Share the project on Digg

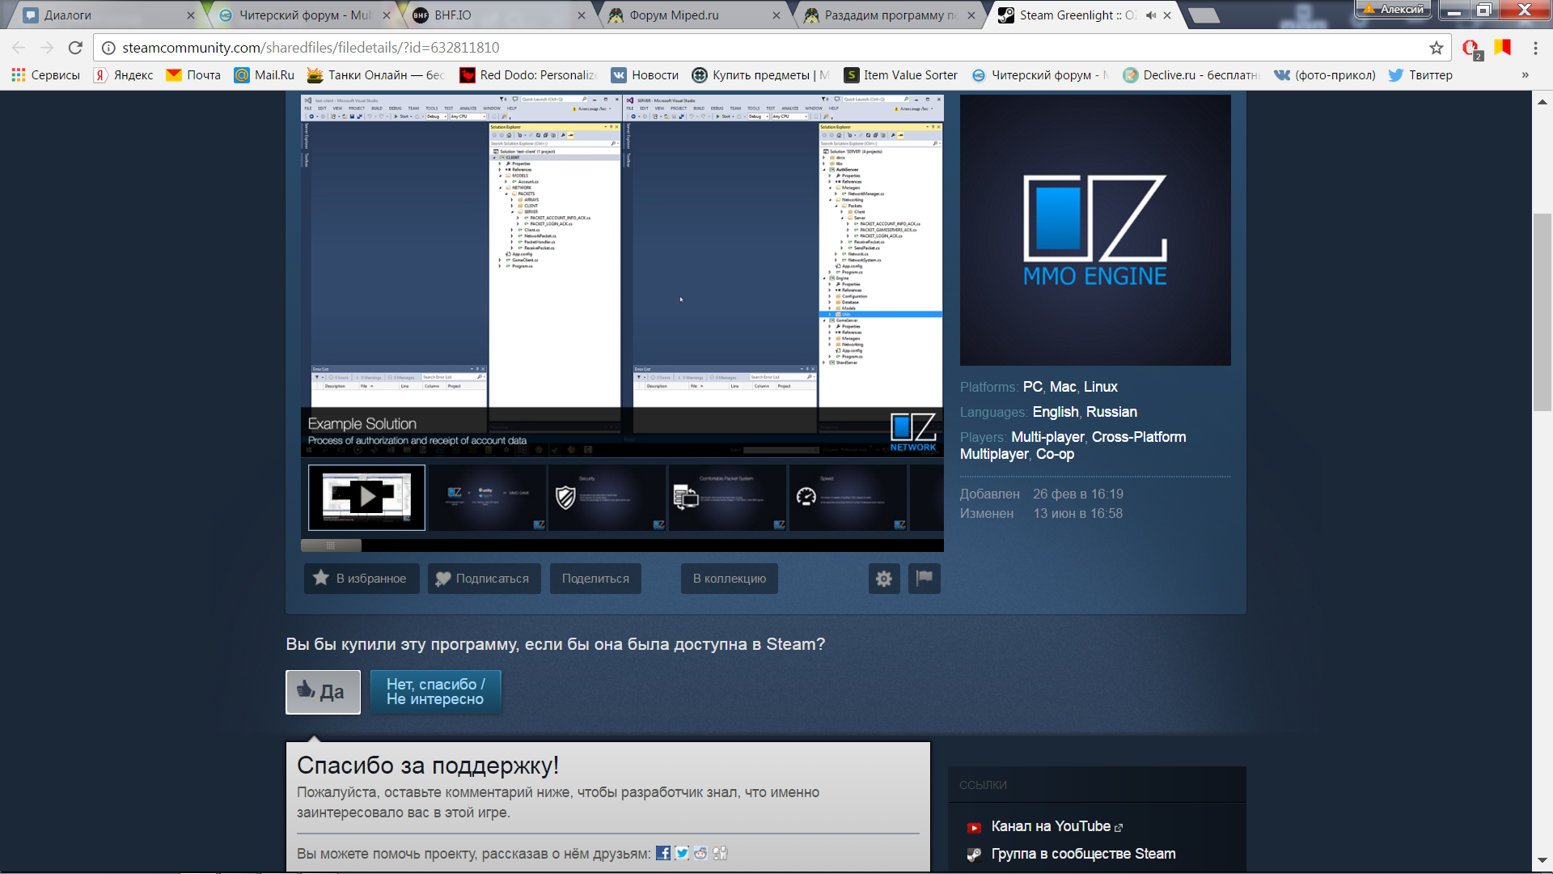pyautogui.click(x=720, y=853)
